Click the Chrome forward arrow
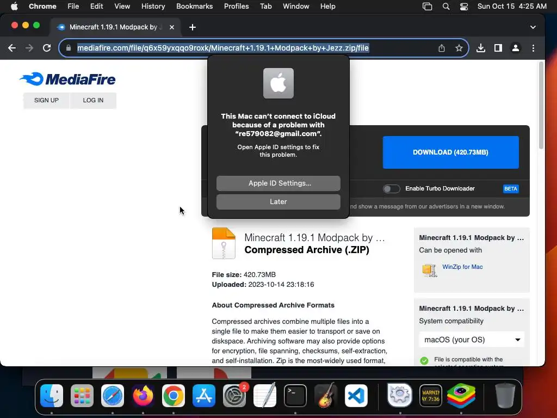Image resolution: width=557 pixels, height=418 pixels. point(29,48)
